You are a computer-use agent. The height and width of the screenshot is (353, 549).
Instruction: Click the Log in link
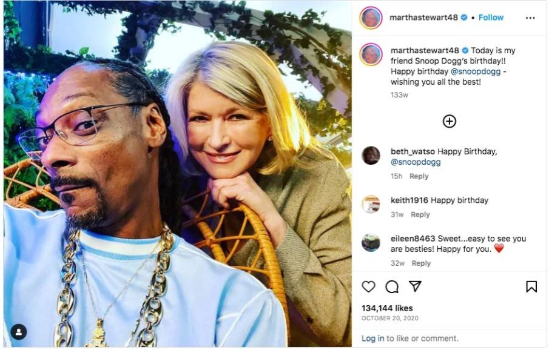pos(372,338)
